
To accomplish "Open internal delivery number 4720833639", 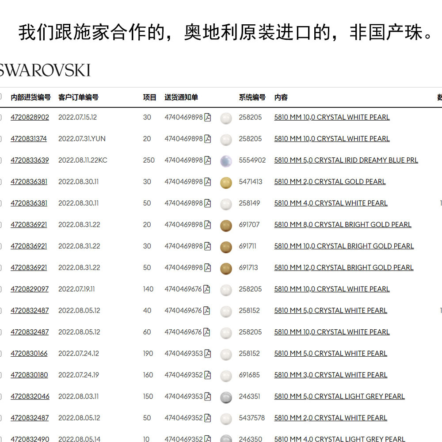I will coord(30,160).
